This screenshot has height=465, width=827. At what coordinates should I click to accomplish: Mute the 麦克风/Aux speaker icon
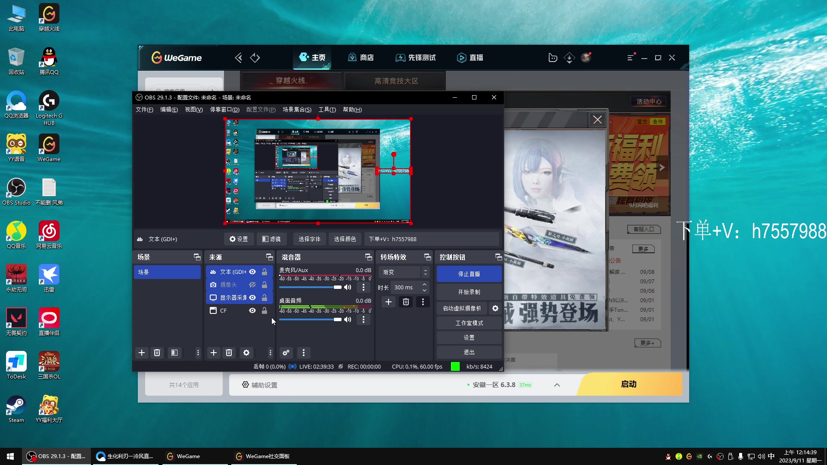tap(348, 287)
